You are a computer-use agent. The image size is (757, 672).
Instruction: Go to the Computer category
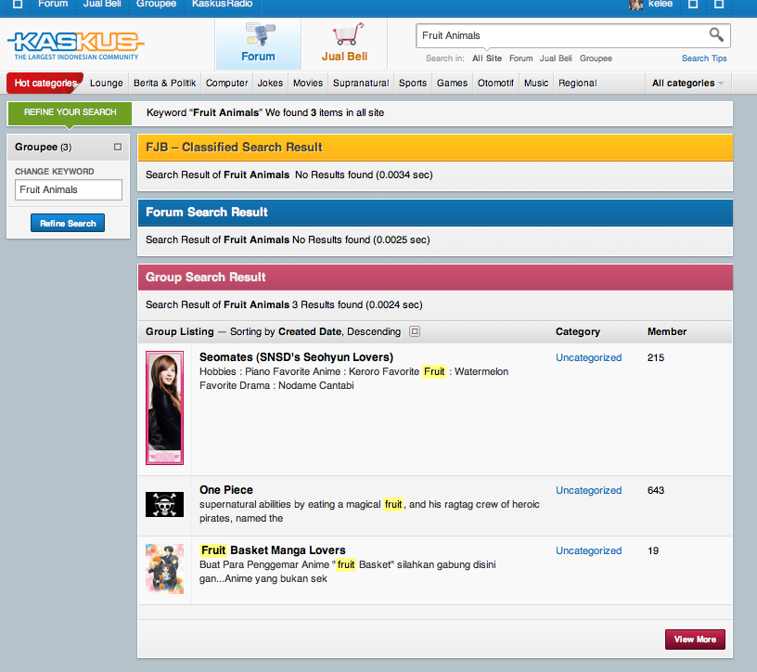[x=227, y=84]
